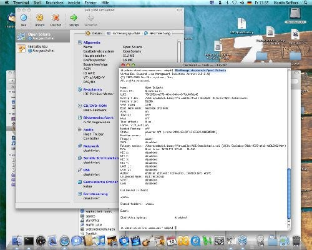Open the Hilfe menu
The image size is (312, 250).
[x=105, y=2]
